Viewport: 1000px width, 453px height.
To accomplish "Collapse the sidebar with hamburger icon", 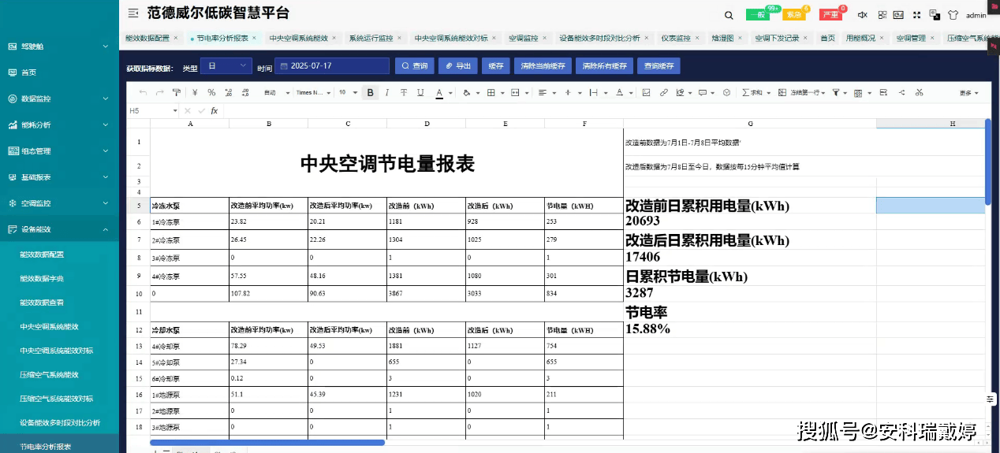I will coord(133,13).
